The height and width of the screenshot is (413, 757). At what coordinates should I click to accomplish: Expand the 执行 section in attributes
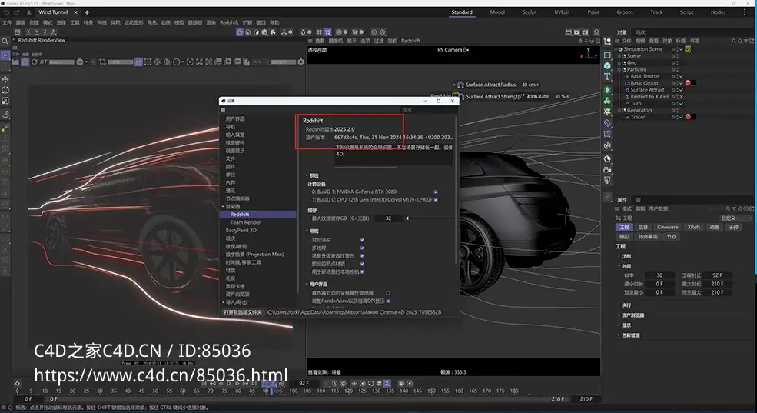pyautogui.click(x=619, y=305)
